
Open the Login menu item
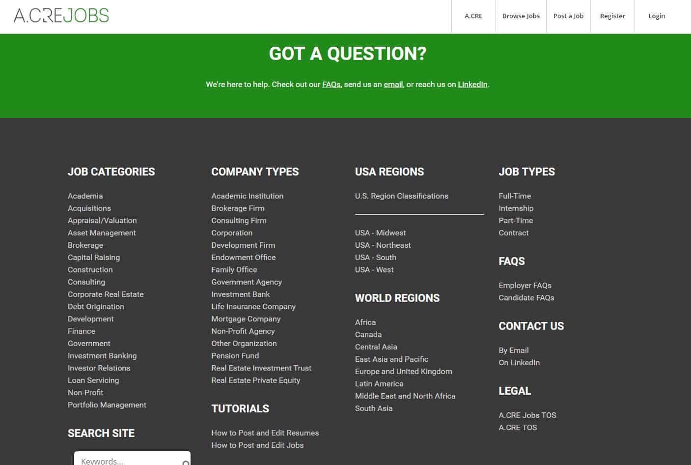657,16
